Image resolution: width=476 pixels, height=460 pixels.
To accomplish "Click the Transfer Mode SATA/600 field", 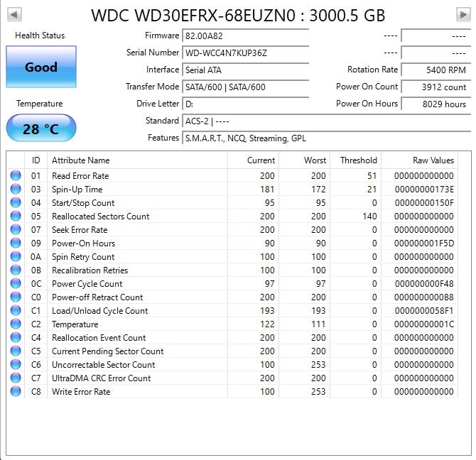I will click(x=245, y=87).
